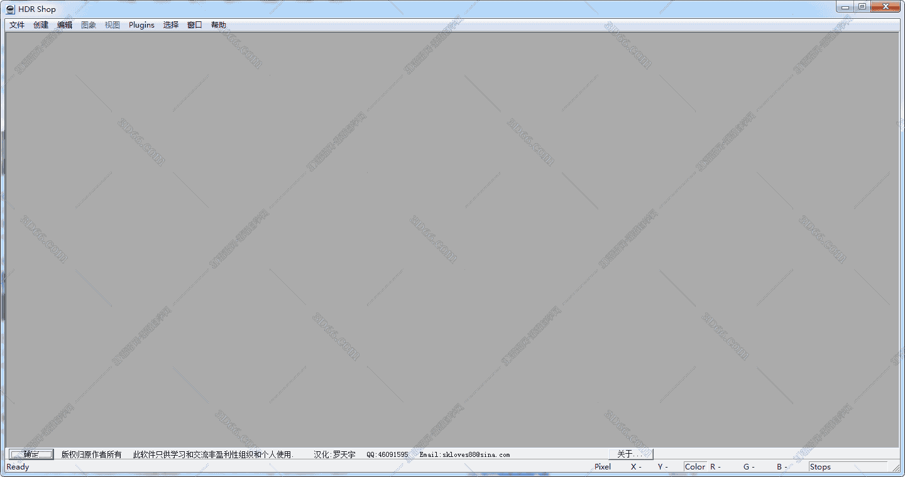Open the 窗口 (Window) menu
Image resolution: width=905 pixels, height=477 pixels.
pyautogui.click(x=195, y=25)
